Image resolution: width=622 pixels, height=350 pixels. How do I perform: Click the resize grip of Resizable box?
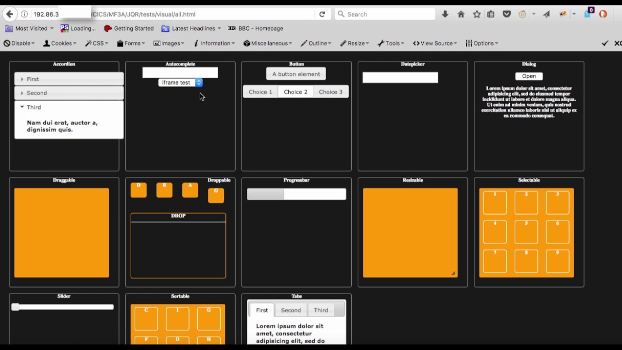point(453,274)
